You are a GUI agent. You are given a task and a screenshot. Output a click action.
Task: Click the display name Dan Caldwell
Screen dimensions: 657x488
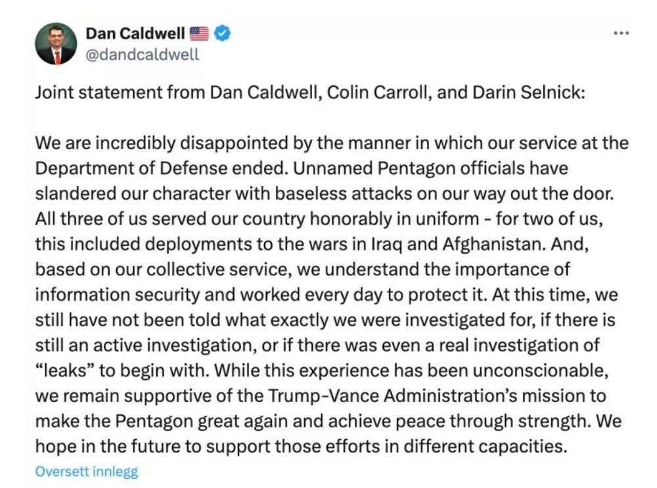click(x=135, y=33)
